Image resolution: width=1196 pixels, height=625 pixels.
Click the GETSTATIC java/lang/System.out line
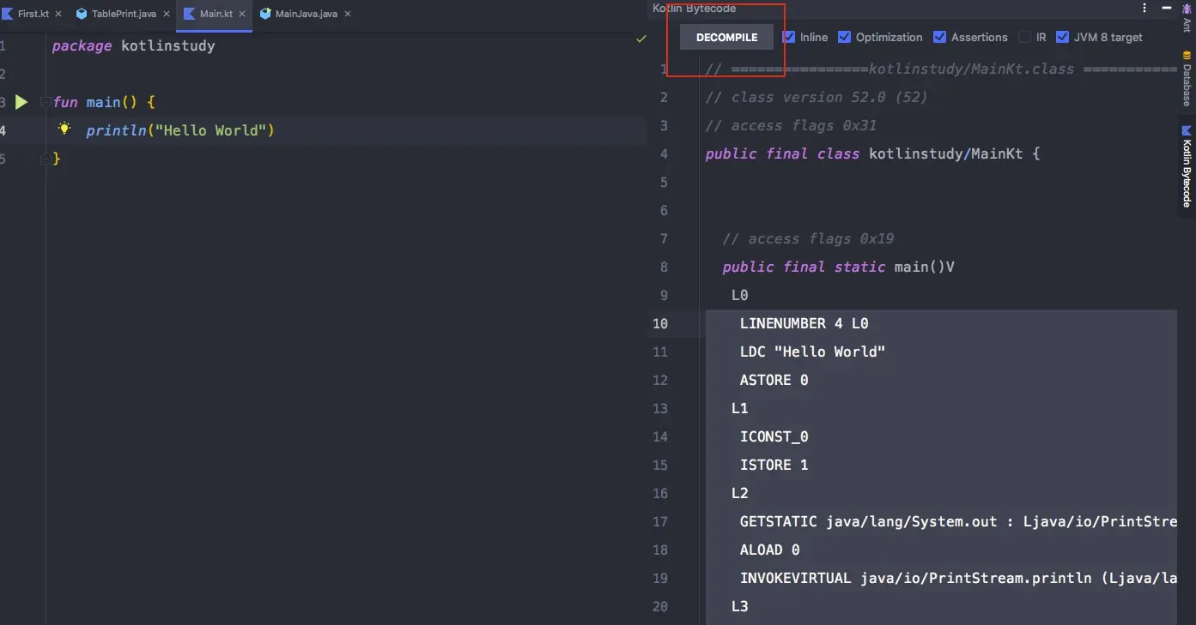click(958, 521)
